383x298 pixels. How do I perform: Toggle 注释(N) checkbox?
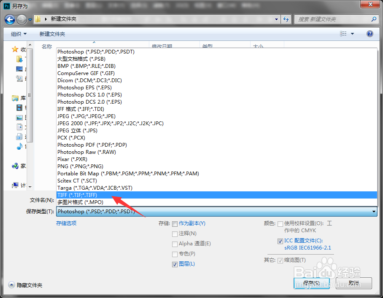pyautogui.click(x=175, y=234)
